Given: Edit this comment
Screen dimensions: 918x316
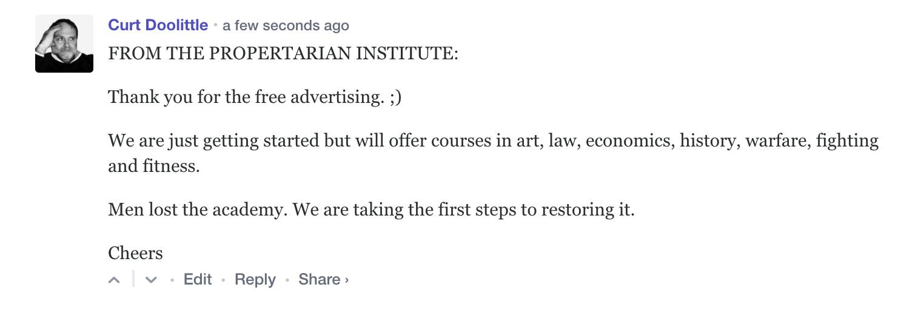Looking at the screenshot, I should point(198,279).
